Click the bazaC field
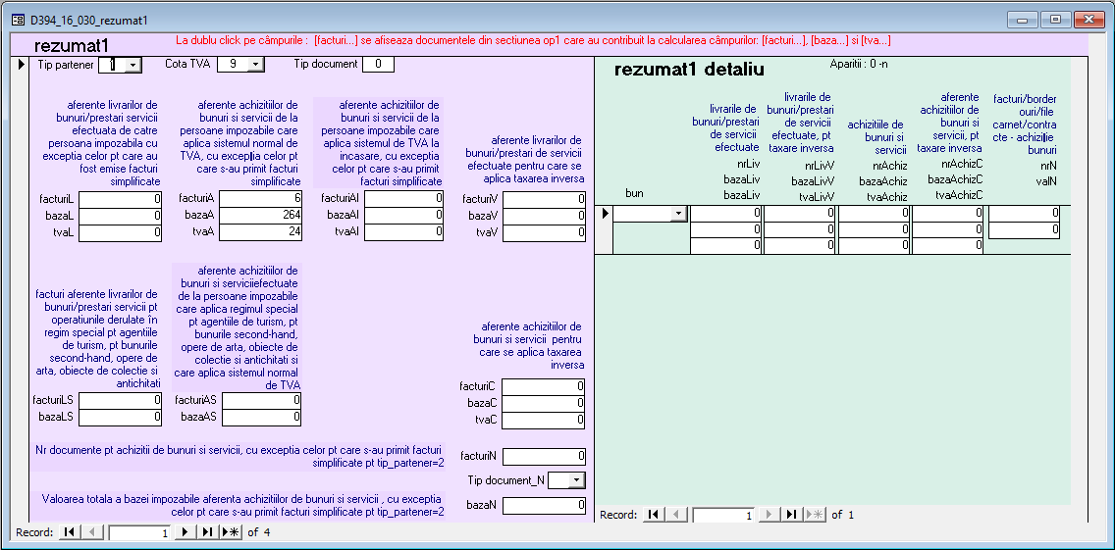 pos(544,404)
